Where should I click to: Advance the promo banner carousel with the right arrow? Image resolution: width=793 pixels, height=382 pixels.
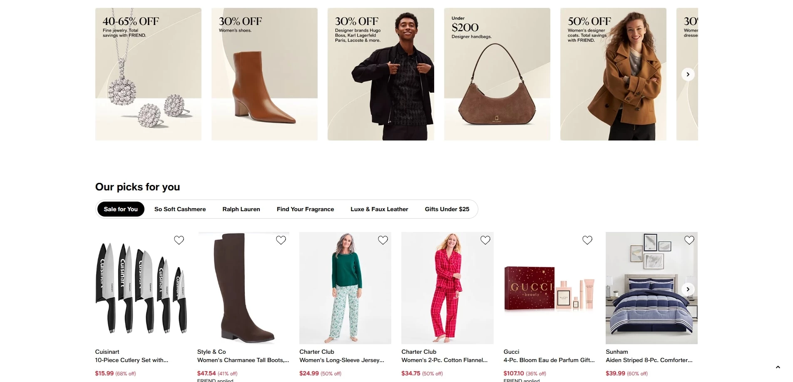click(x=688, y=74)
